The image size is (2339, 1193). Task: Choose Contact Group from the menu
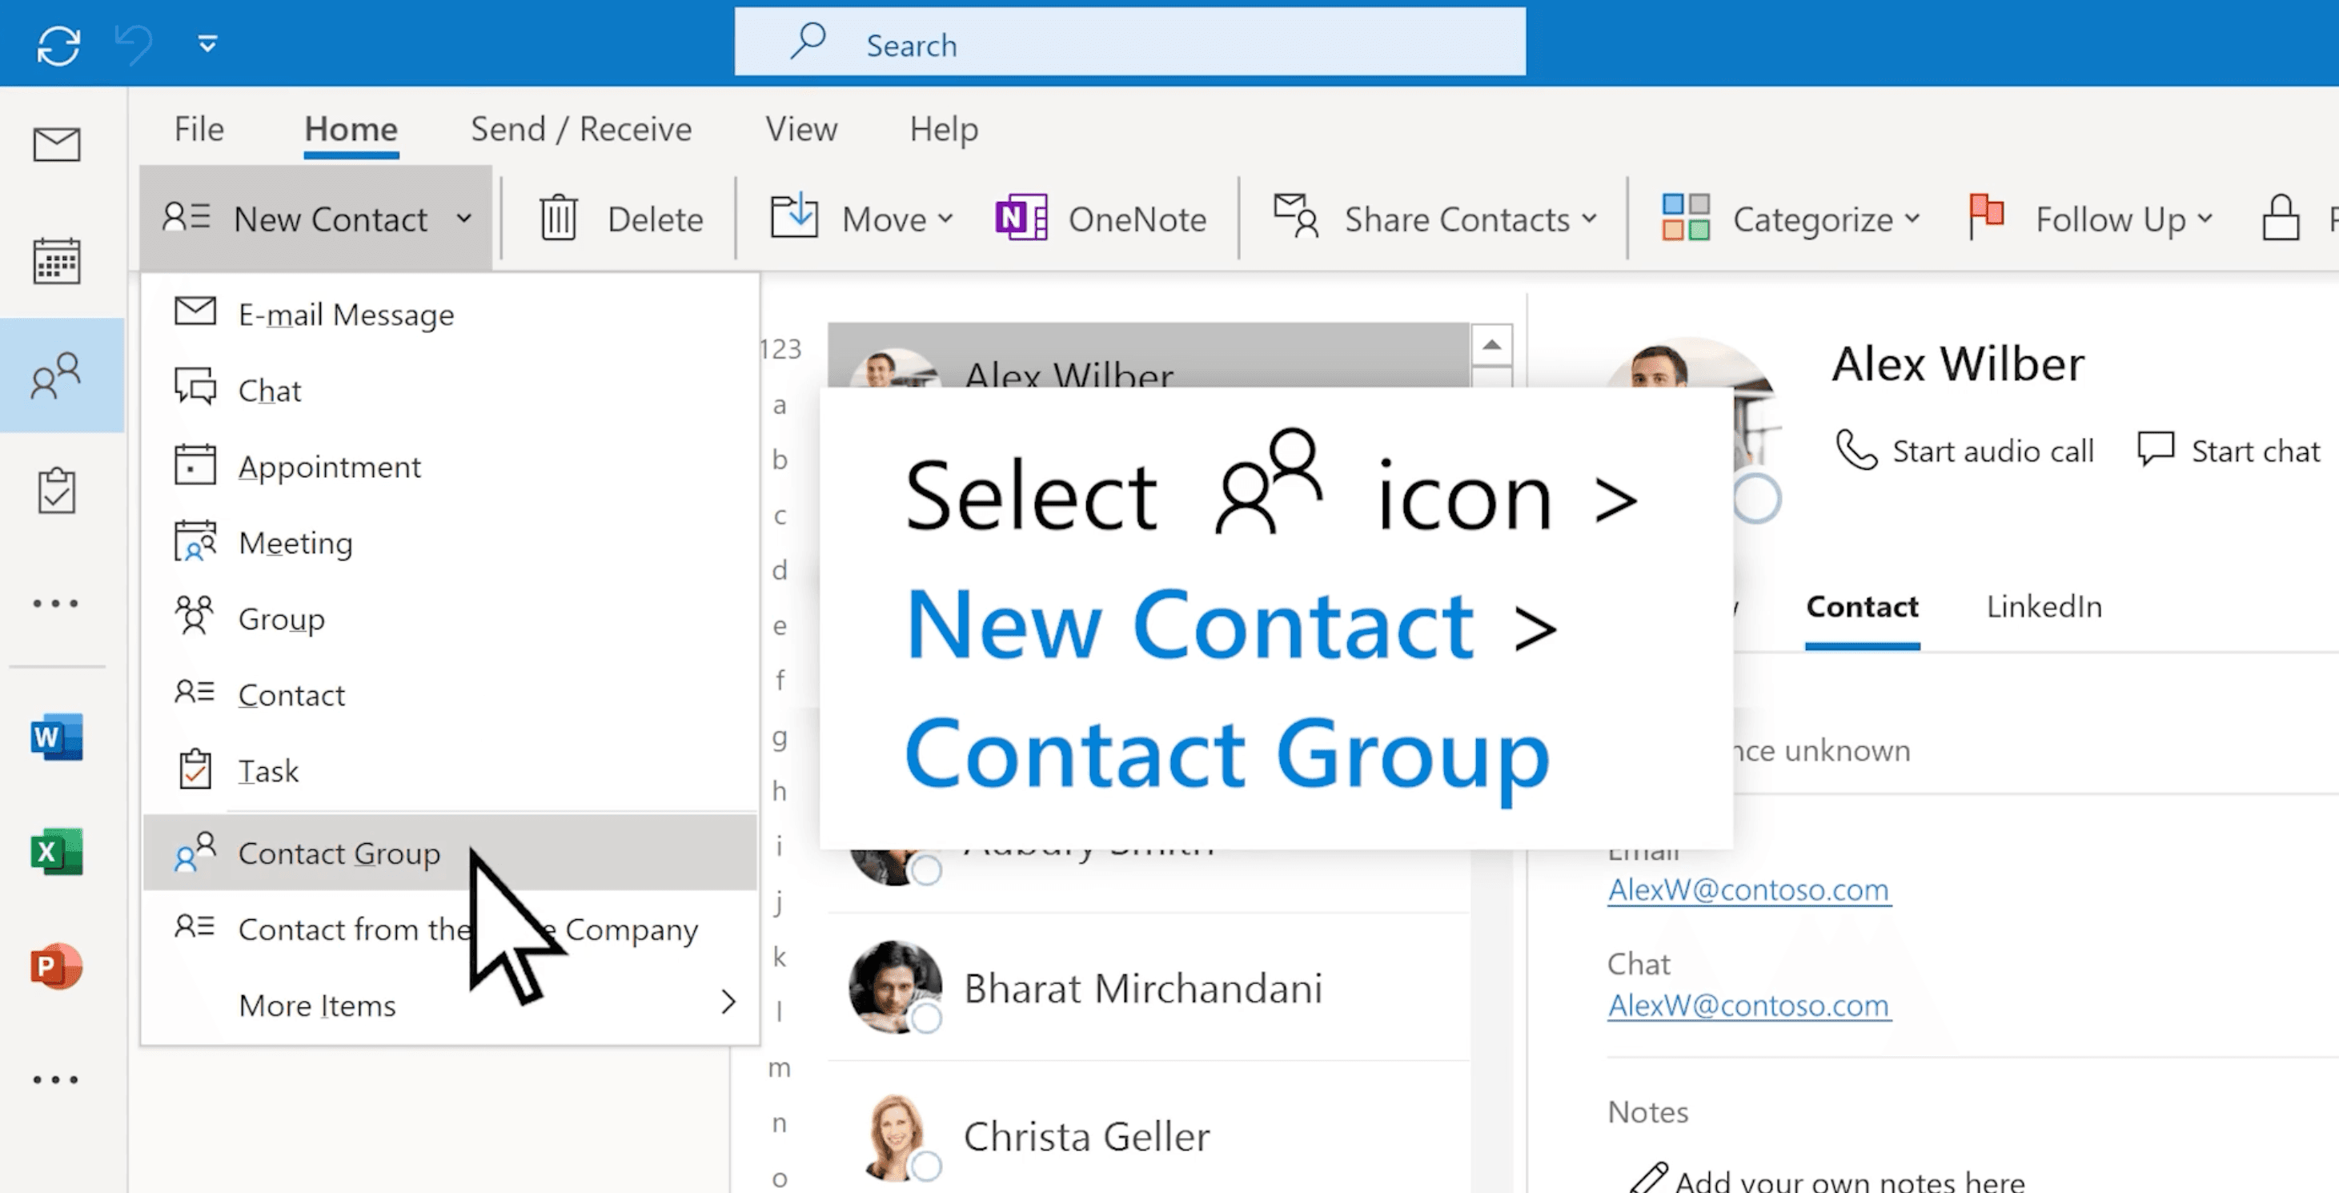(x=339, y=854)
